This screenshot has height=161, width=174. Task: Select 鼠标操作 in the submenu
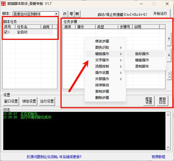click(x=142, y=54)
